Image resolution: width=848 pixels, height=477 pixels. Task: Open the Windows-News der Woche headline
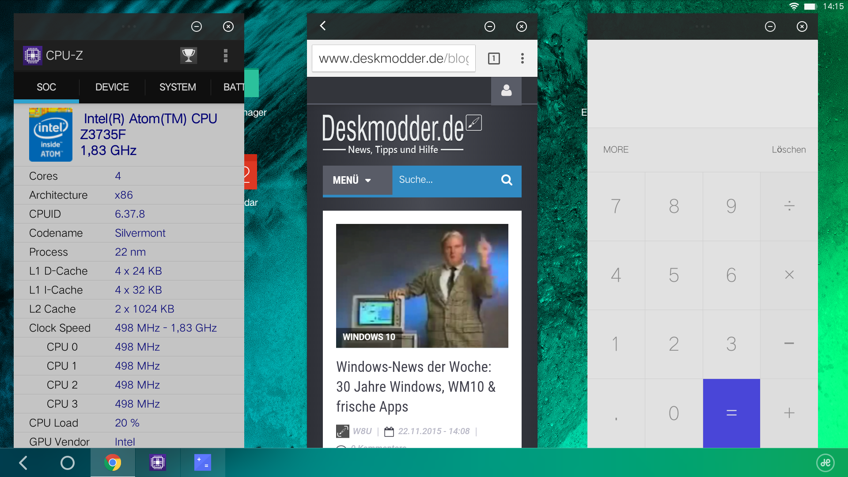pos(416,387)
